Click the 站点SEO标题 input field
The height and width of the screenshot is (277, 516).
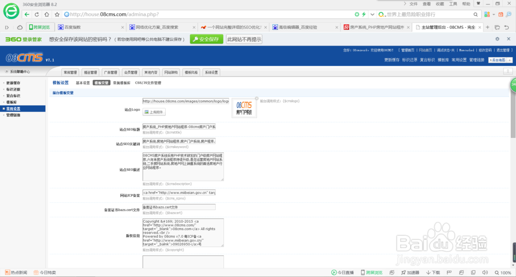click(179, 127)
